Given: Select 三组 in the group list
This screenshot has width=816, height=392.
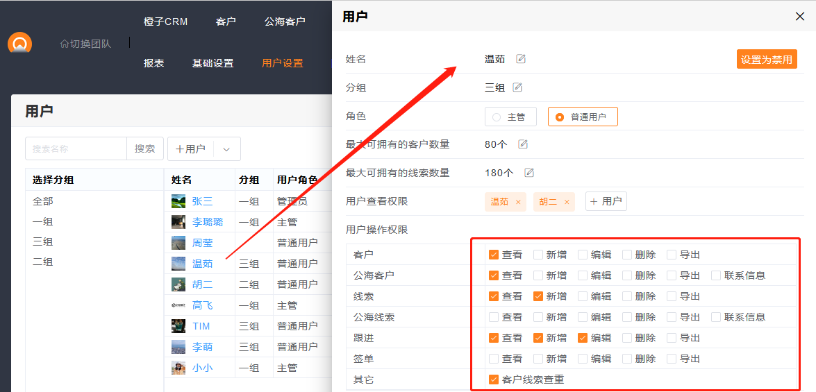Looking at the screenshot, I should click(42, 242).
